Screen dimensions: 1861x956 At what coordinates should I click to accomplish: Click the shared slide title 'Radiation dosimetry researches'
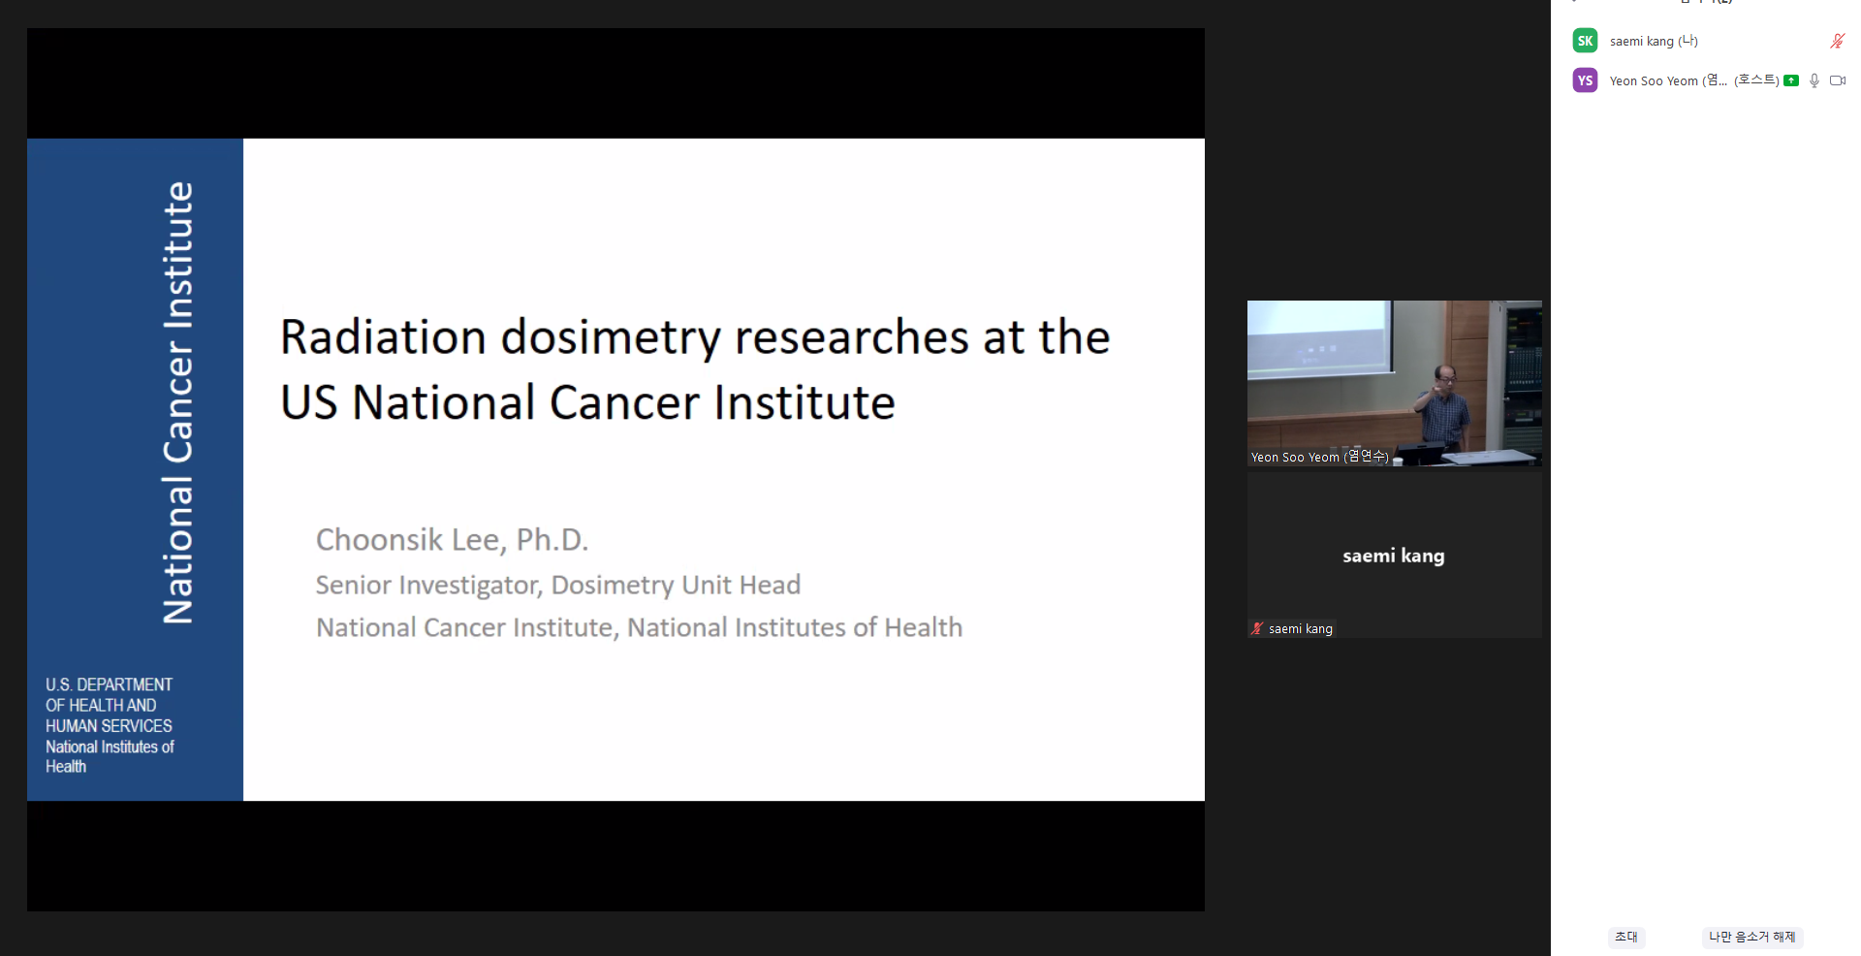click(x=695, y=369)
